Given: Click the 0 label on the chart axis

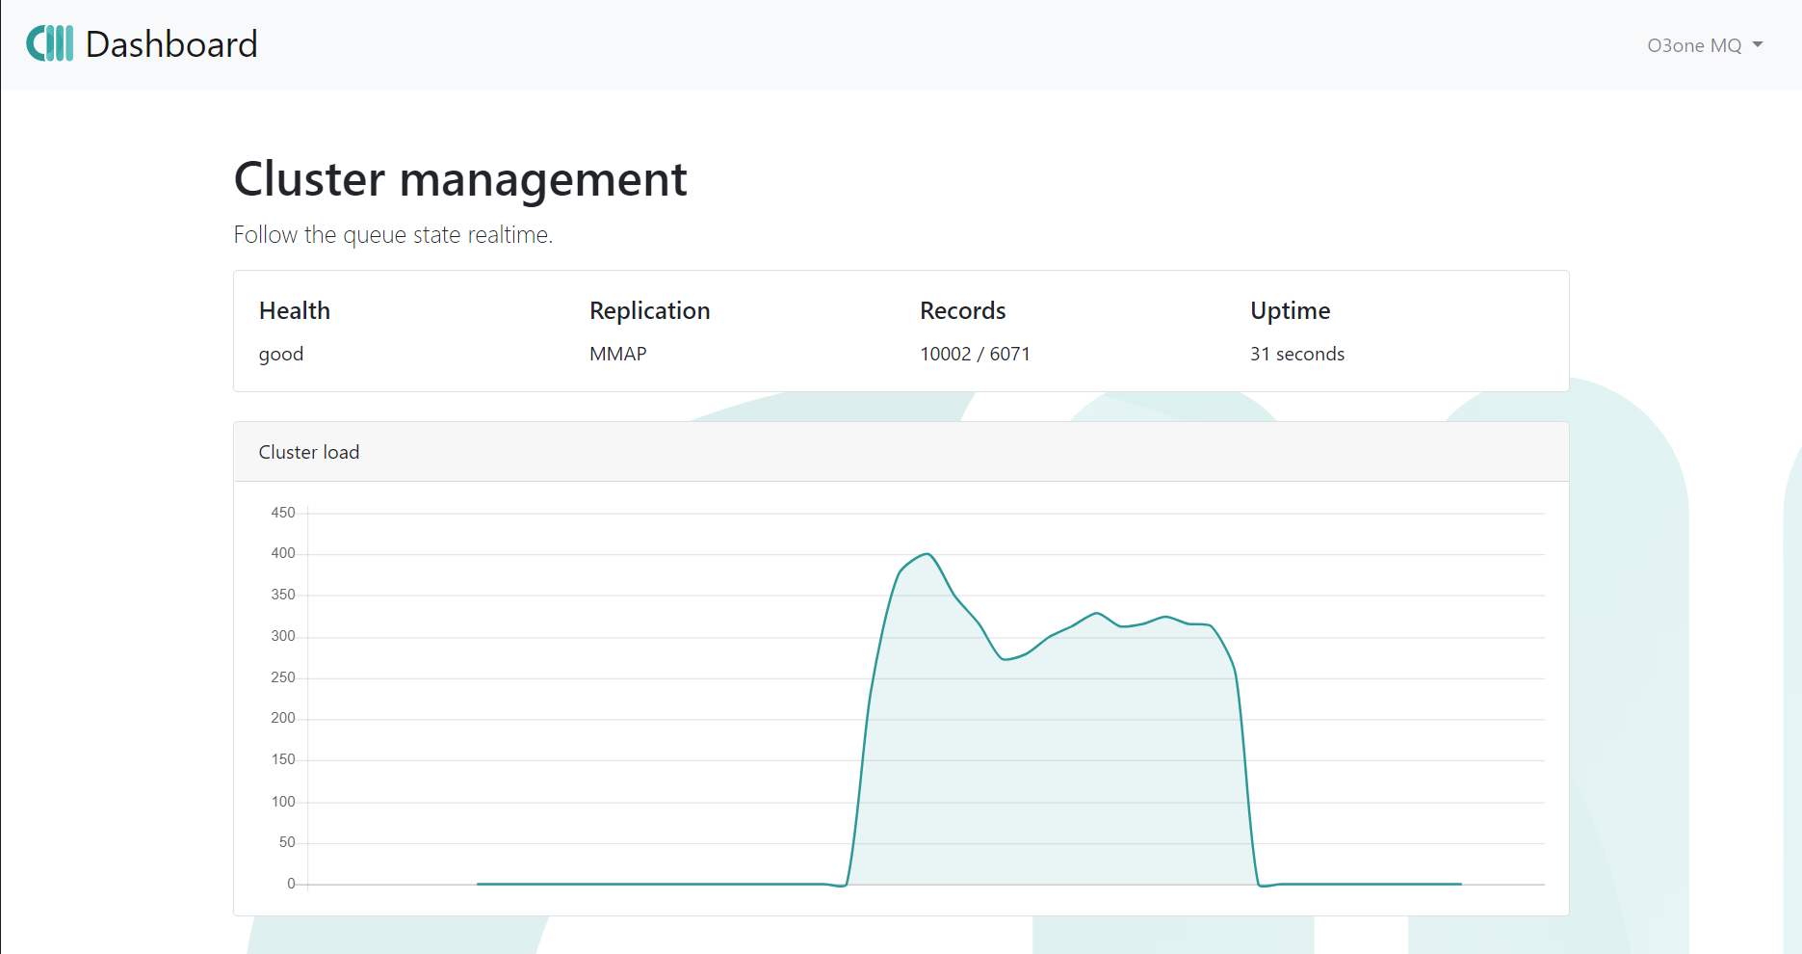Looking at the screenshot, I should pyautogui.click(x=291, y=884).
